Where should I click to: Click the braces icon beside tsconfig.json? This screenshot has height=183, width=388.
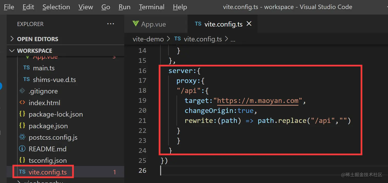click(x=22, y=160)
